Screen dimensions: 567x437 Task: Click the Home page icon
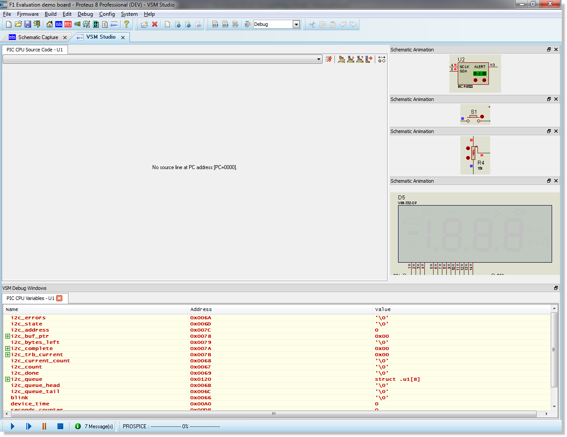tap(50, 24)
